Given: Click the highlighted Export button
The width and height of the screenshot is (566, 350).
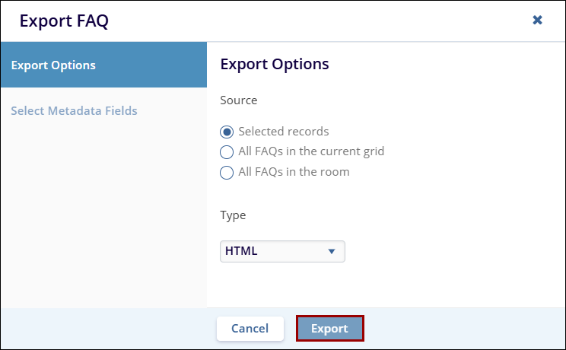Looking at the screenshot, I should (x=329, y=329).
